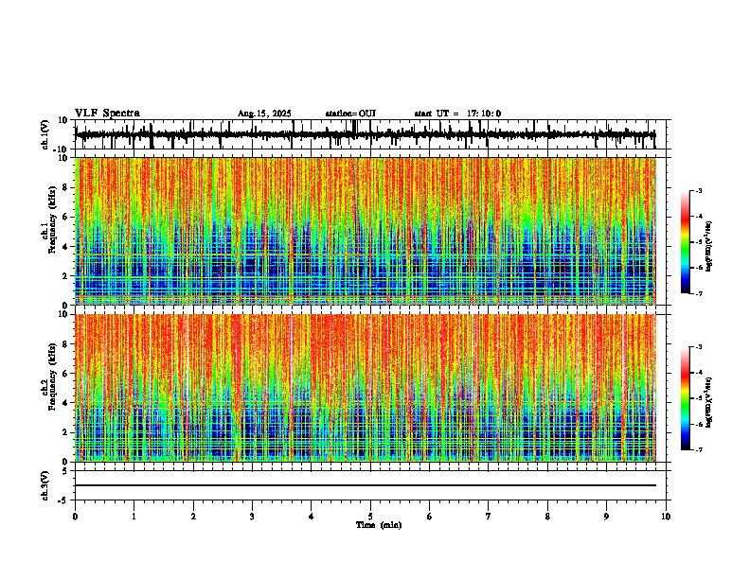The image size is (750, 579).
Task: Select the "start UT = 17:10:0" header text
Action: [457, 114]
